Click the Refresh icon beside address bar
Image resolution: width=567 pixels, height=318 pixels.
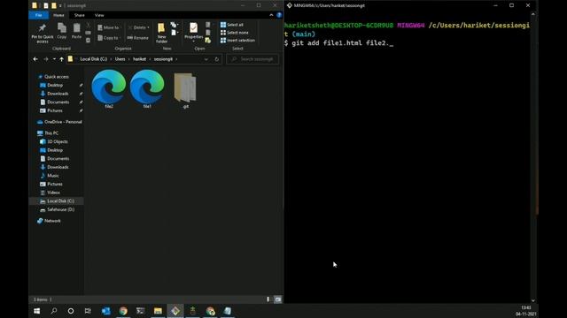(x=216, y=59)
